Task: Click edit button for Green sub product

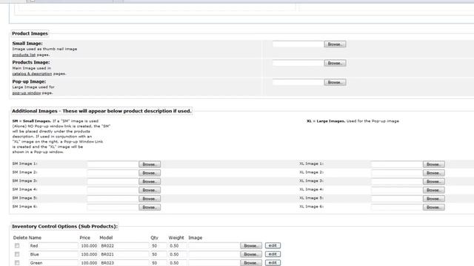Action: [273, 262]
